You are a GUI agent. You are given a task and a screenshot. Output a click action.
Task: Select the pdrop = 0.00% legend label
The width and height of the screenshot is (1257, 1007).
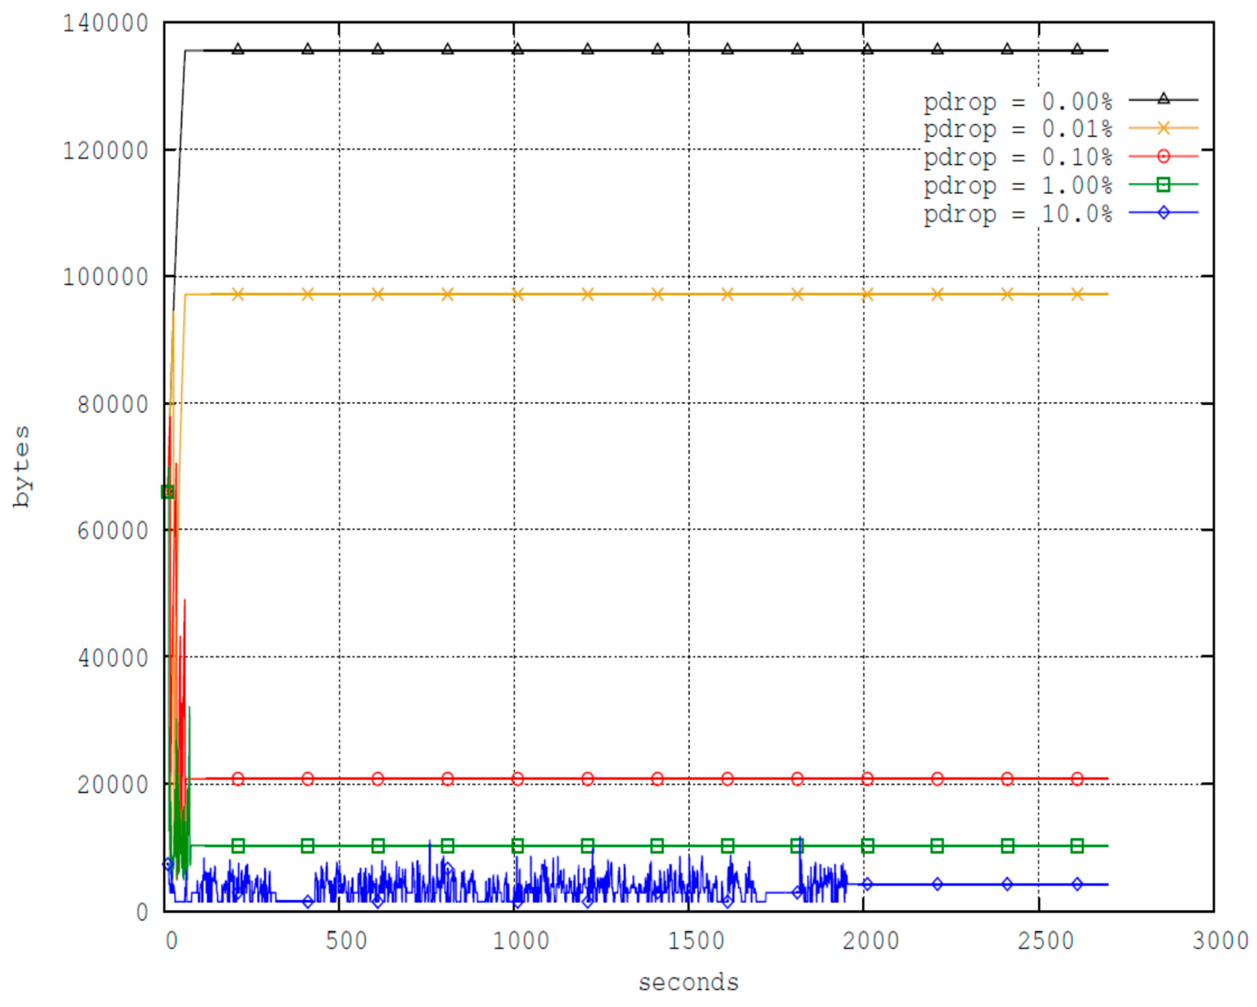[1017, 102]
